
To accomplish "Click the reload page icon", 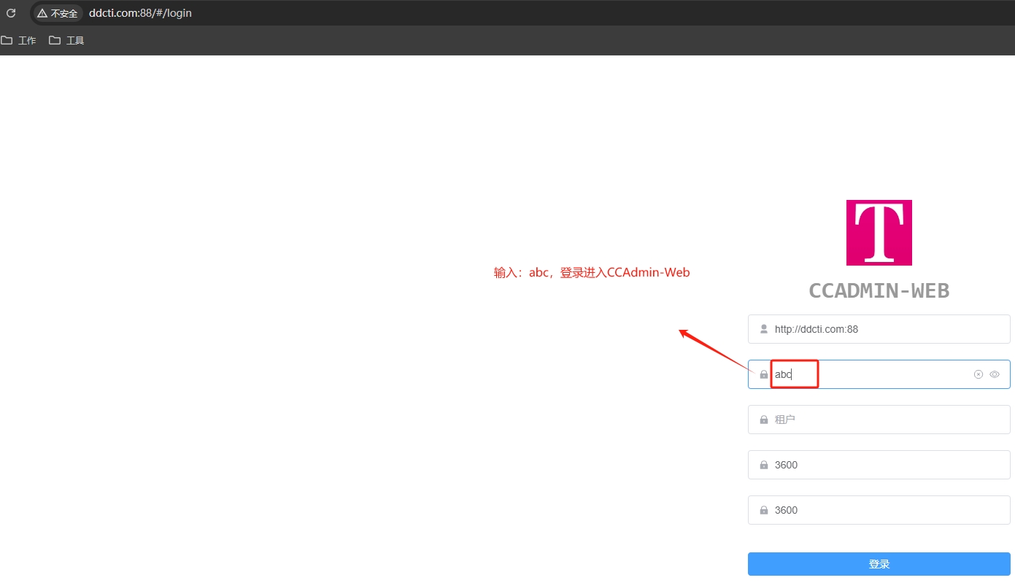I will tap(10, 12).
